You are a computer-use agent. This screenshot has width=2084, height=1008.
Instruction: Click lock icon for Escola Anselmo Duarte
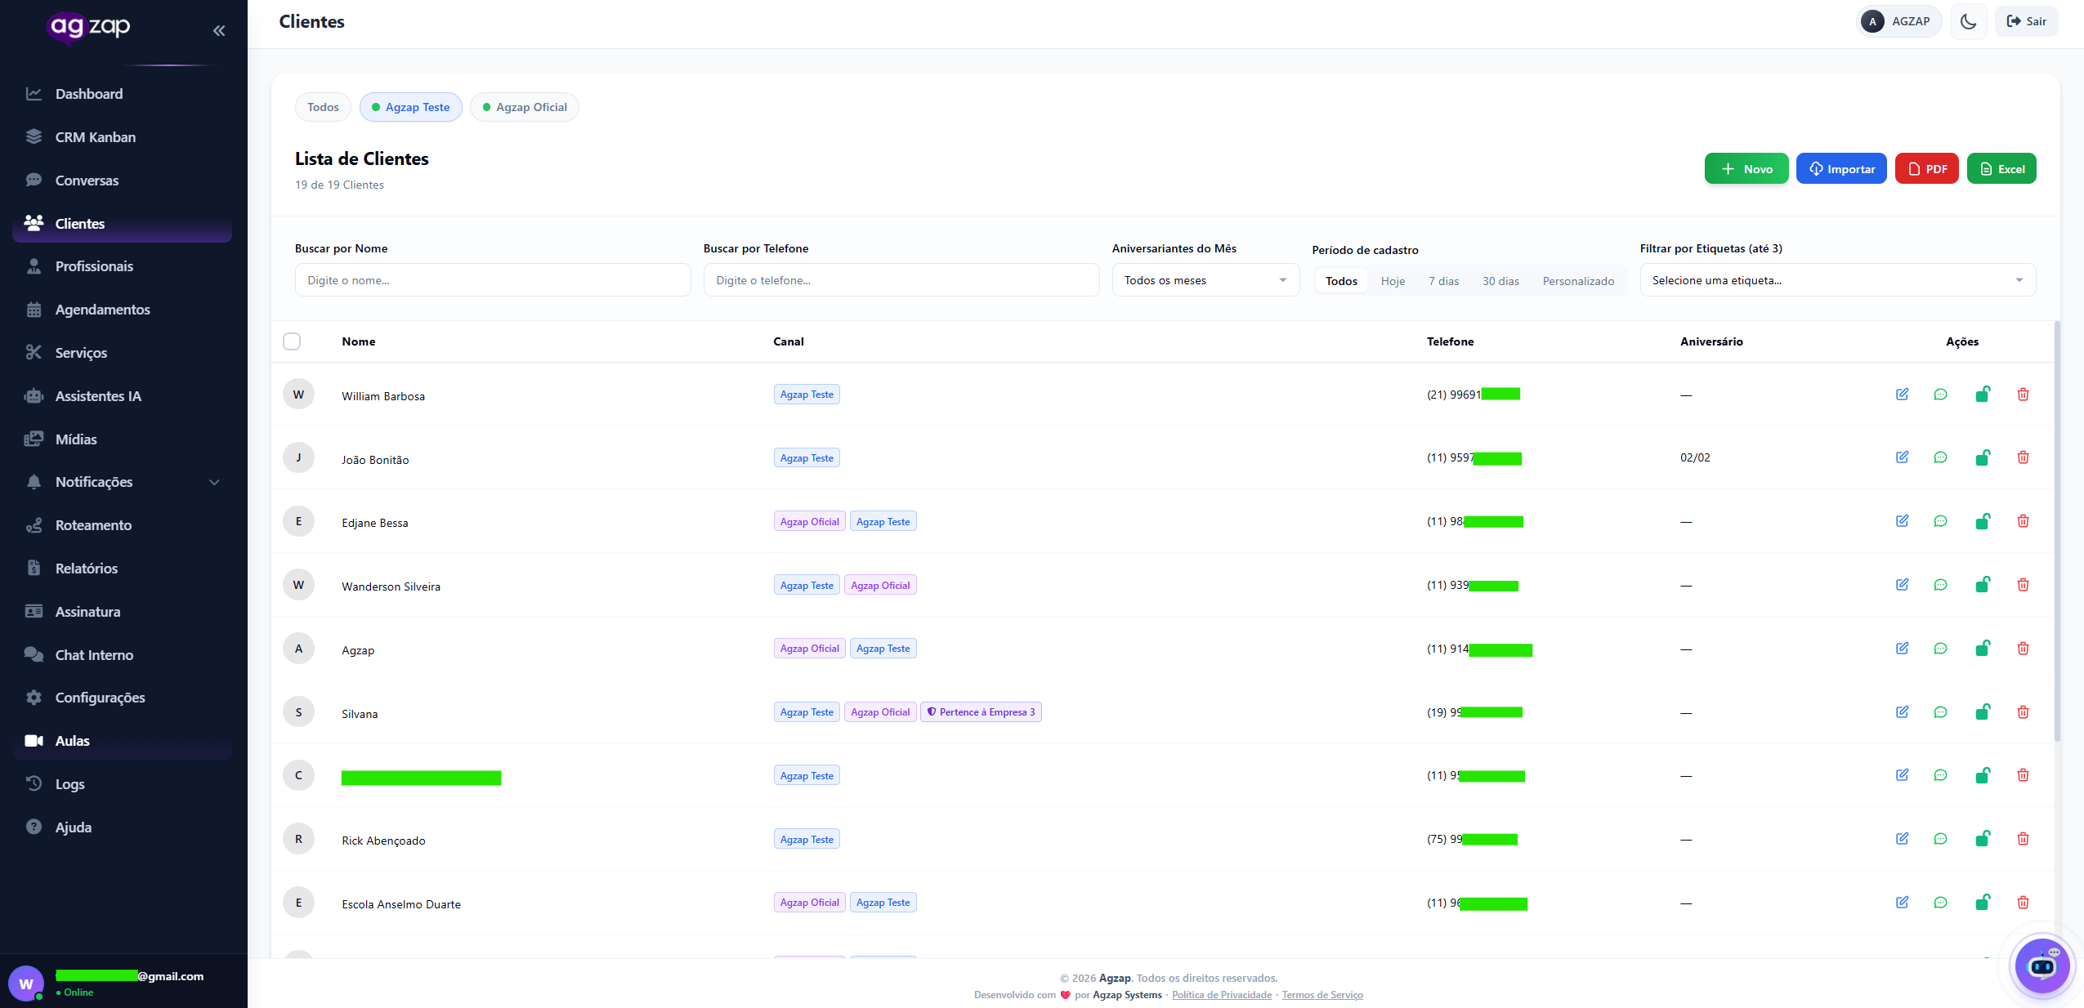pos(1982,903)
